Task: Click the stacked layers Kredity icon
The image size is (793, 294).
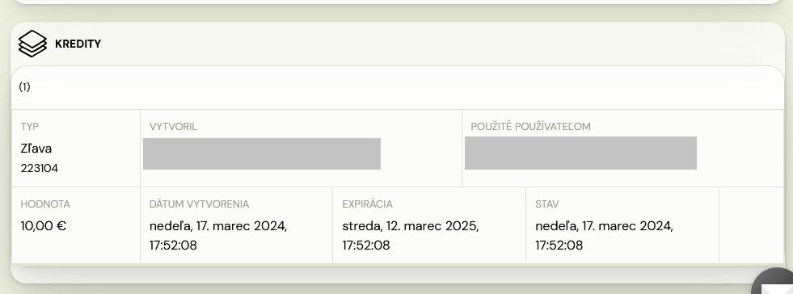Action: tap(32, 44)
